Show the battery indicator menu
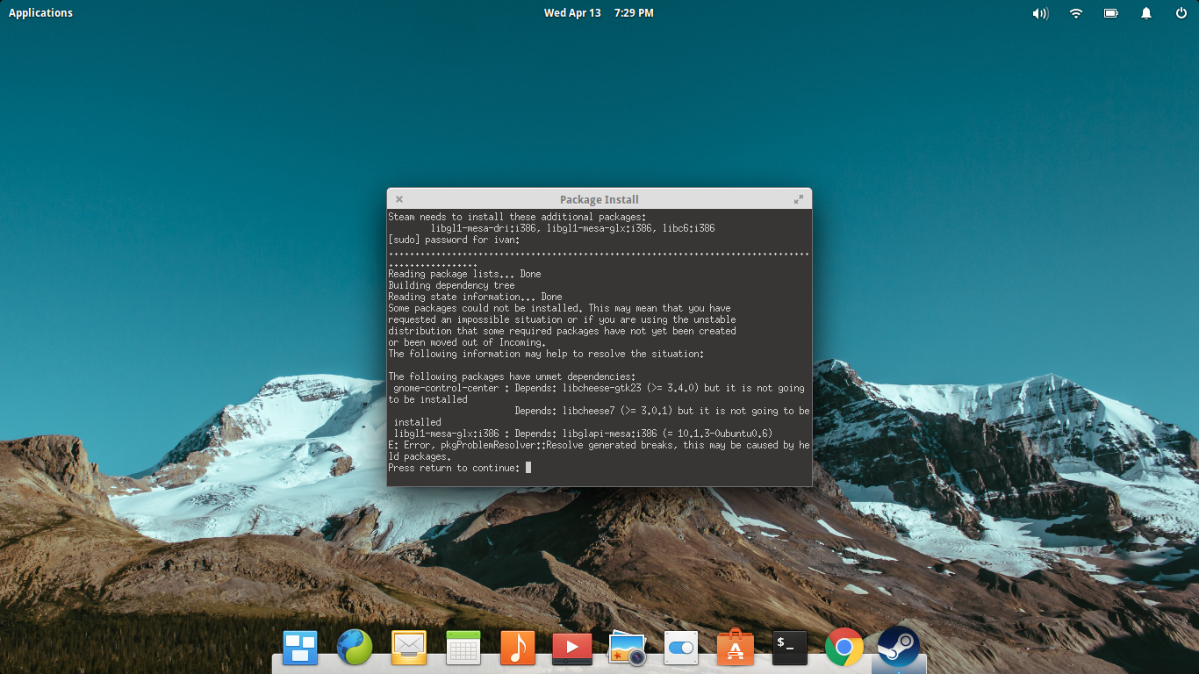This screenshot has height=674, width=1199. [x=1111, y=13]
